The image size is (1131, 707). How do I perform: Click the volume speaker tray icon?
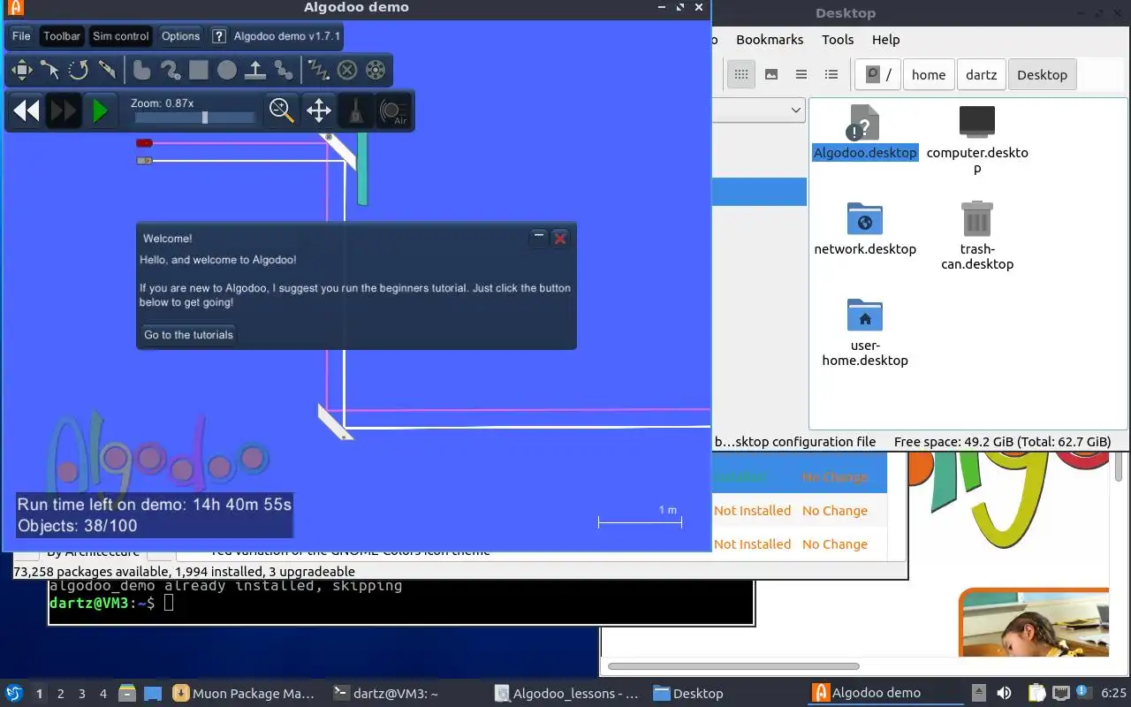coord(1004,694)
